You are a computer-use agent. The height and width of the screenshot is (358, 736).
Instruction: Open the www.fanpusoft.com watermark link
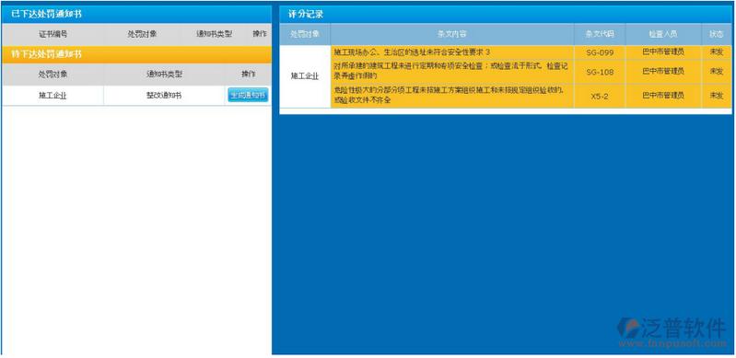point(672,344)
